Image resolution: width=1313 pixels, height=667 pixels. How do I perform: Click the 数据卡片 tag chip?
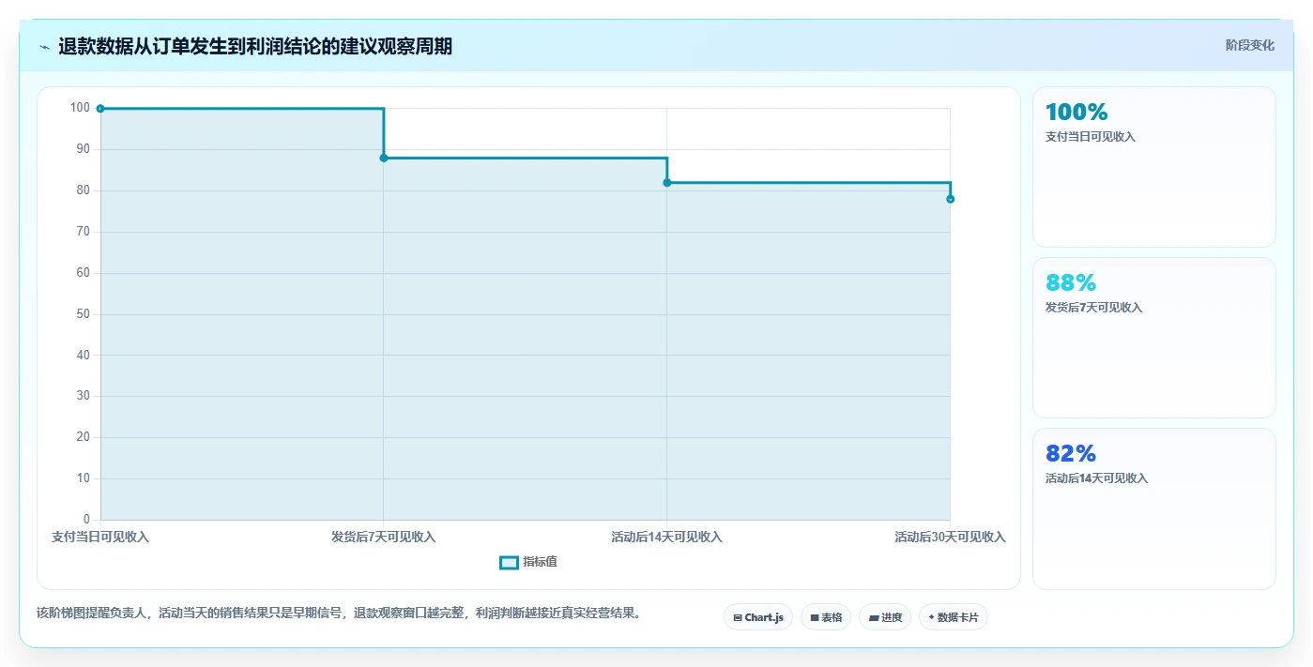tap(954, 617)
